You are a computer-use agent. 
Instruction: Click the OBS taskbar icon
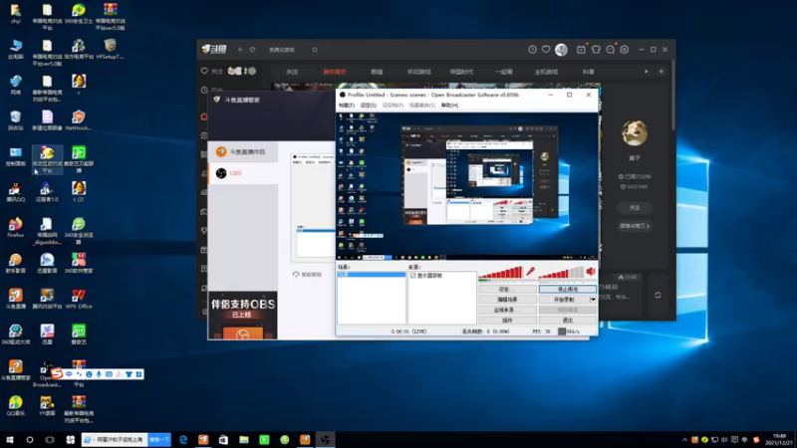(326, 439)
